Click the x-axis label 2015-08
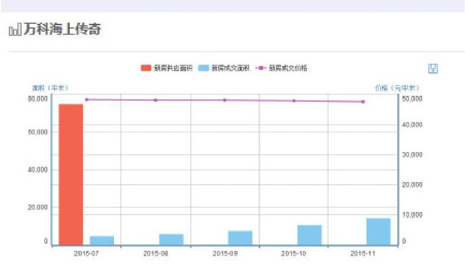Viewport: 465px width, 271px height. coord(155,254)
